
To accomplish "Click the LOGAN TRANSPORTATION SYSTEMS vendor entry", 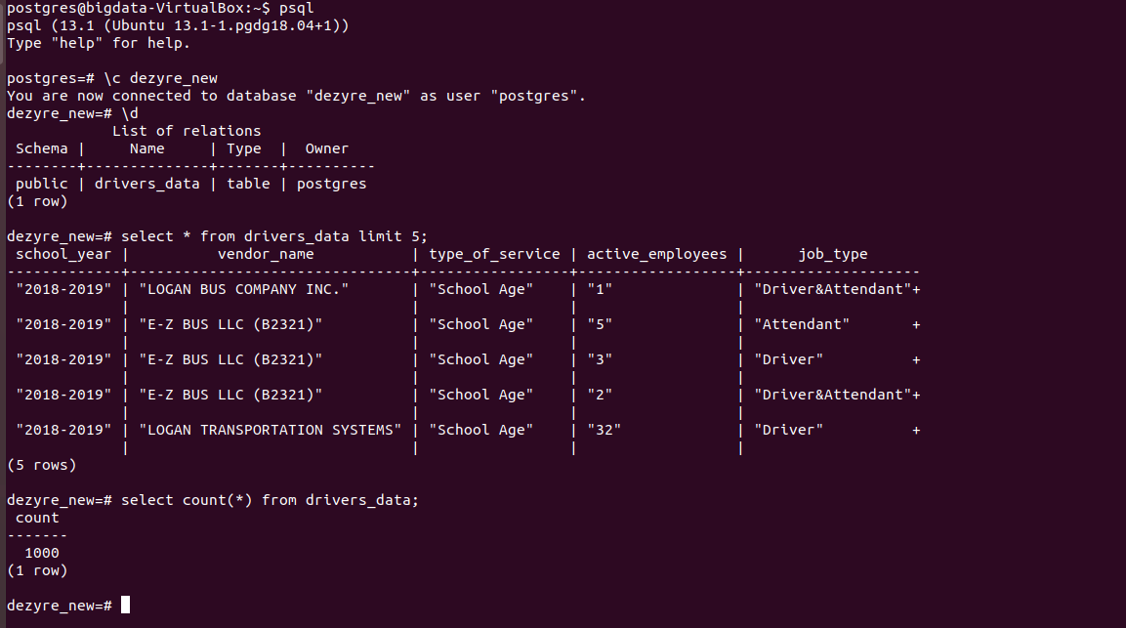I will (271, 430).
